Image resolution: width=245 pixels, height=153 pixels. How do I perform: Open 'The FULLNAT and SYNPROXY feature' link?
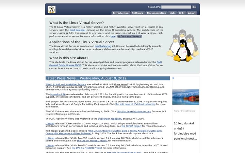click(x=66, y=84)
